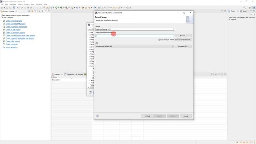The width and height of the screenshot is (256, 144).
Task: Maximize the bottom Markers panel
Action: click(x=225, y=74)
